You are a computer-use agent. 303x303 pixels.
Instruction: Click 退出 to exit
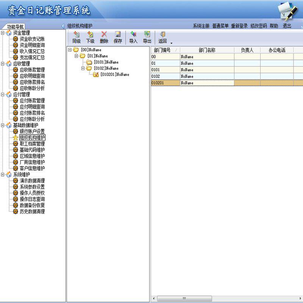pos(287,26)
